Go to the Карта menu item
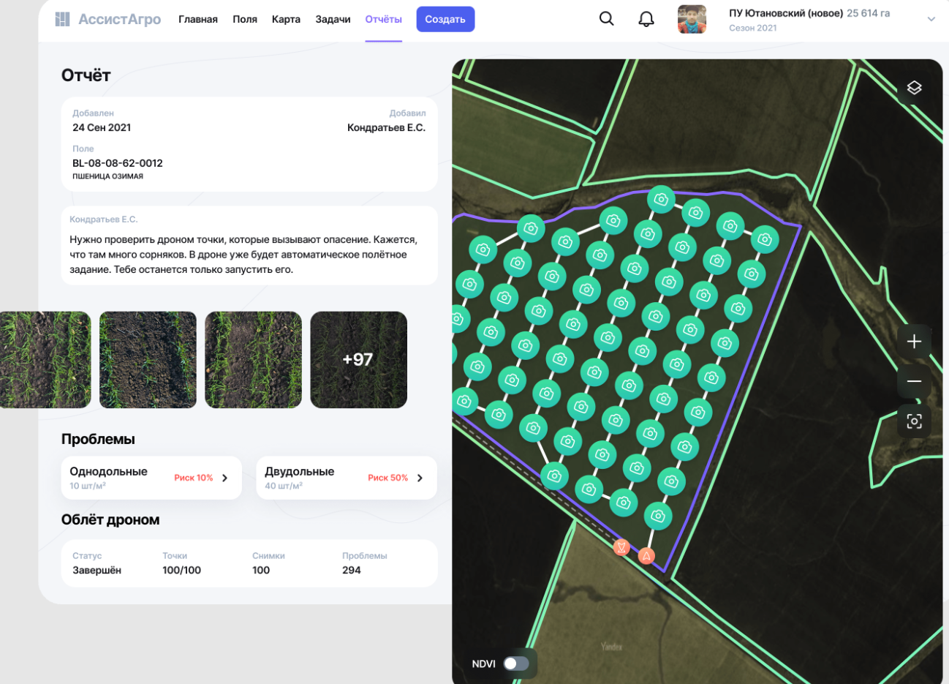949x684 pixels. 286,19
